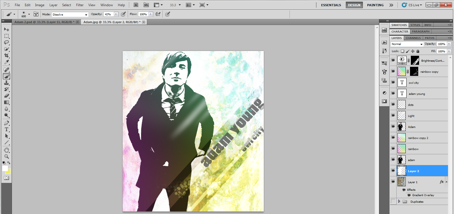This screenshot has width=454, height=214.
Task: Swap foreground and background colors icon
Action: click(9, 163)
